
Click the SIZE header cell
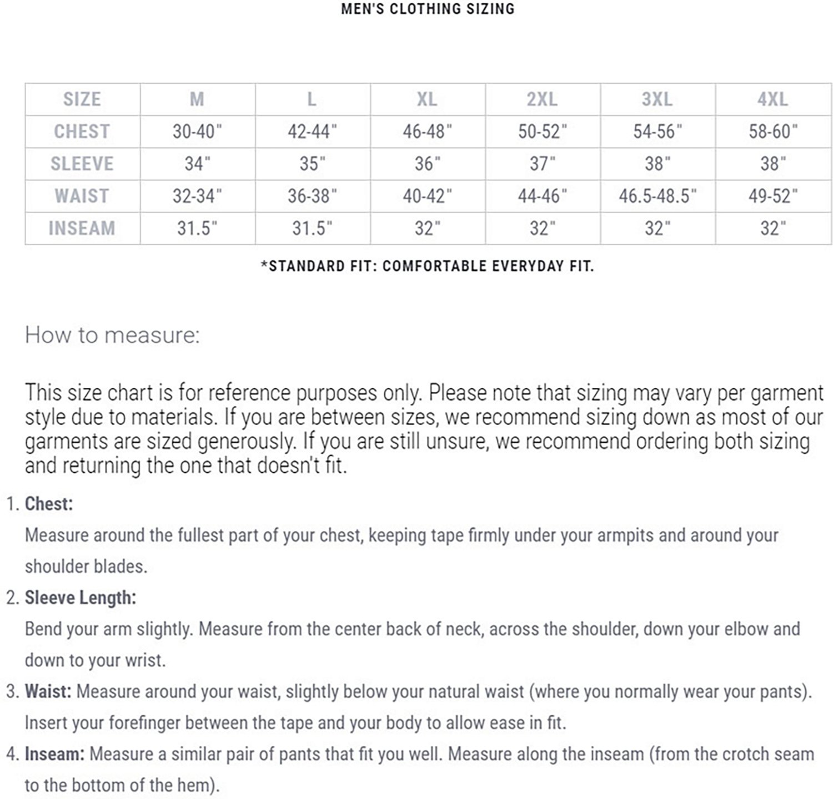[x=82, y=99]
